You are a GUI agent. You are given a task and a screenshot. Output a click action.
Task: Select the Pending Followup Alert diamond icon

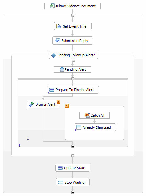54,55
